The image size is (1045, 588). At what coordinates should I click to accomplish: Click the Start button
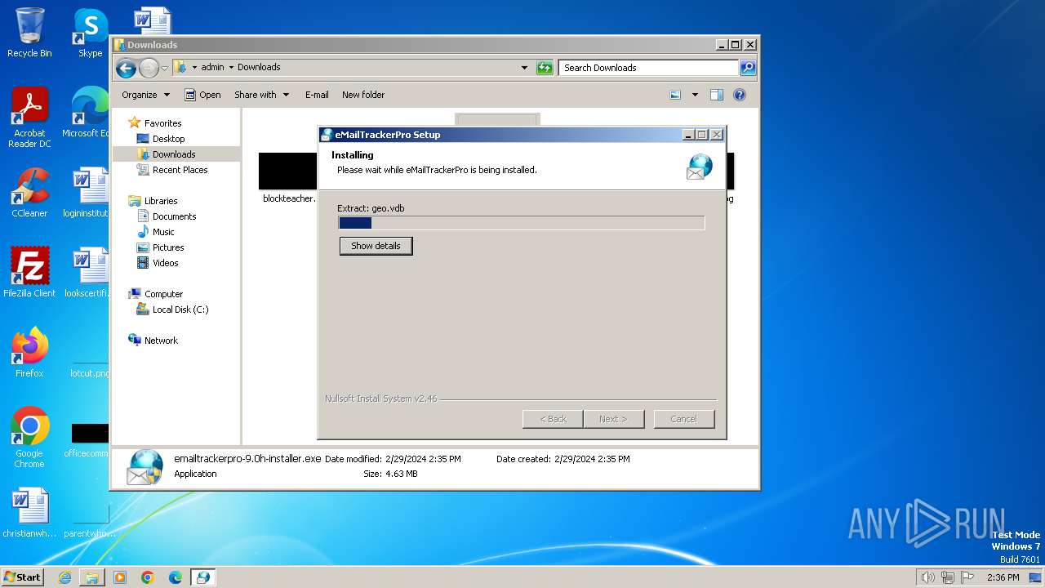pyautogui.click(x=23, y=577)
